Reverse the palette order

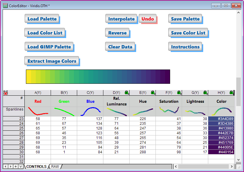(x=117, y=33)
